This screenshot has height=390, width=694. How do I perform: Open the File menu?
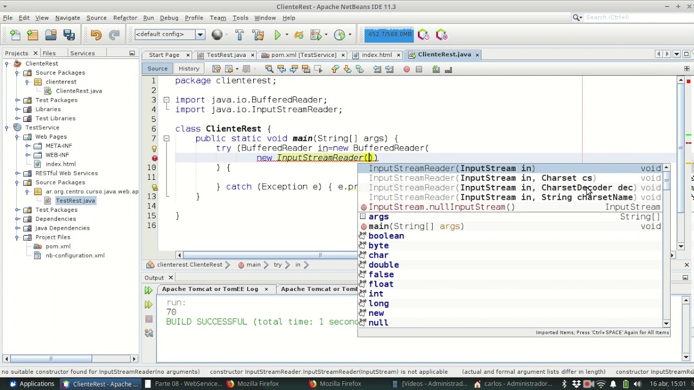click(8, 18)
